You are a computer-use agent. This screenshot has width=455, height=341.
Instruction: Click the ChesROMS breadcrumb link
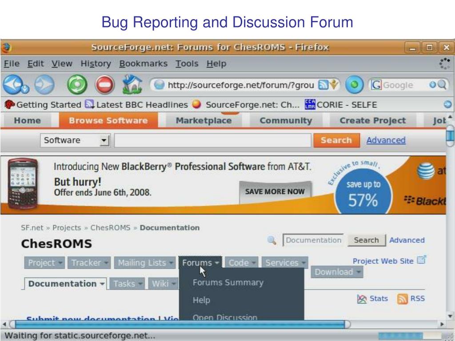(110, 228)
